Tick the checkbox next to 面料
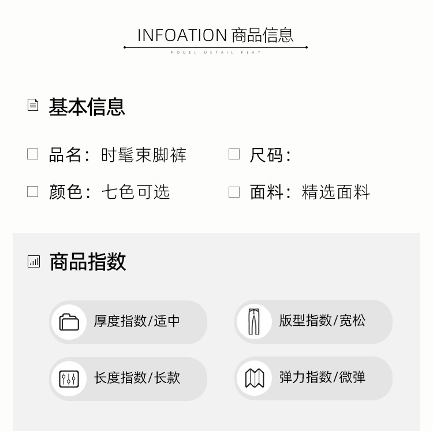The width and height of the screenshot is (433, 431). point(234,192)
